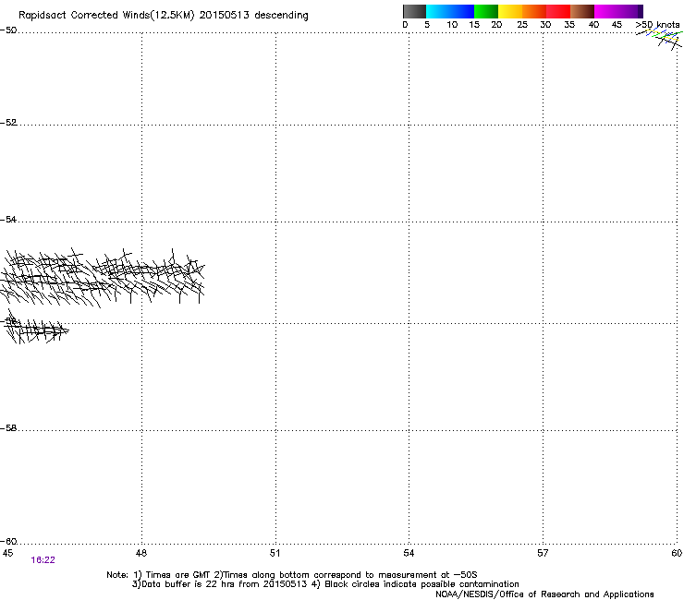
Task: Click the brown 35-40 knots legend swatch
Action: (582, 11)
